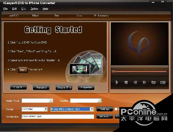
Task: Click the preview seek bar
Action: click(x=139, y=71)
